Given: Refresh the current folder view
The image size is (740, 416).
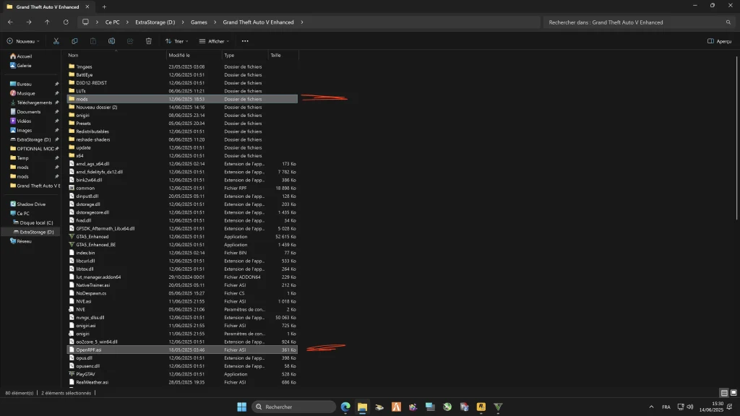Looking at the screenshot, I should (x=66, y=22).
